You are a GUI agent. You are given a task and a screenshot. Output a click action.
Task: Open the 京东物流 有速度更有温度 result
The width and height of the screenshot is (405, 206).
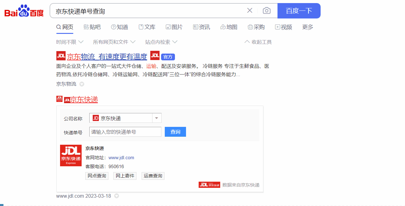click(x=107, y=57)
